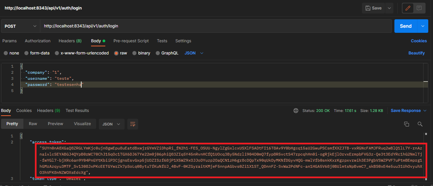Open the Tests tab
Screen dimensions: 433x186
click(162, 41)
